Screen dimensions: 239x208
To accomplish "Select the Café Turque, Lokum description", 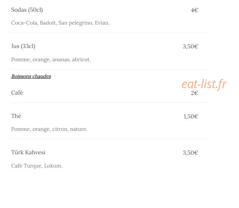I will [x=37, y=166].
